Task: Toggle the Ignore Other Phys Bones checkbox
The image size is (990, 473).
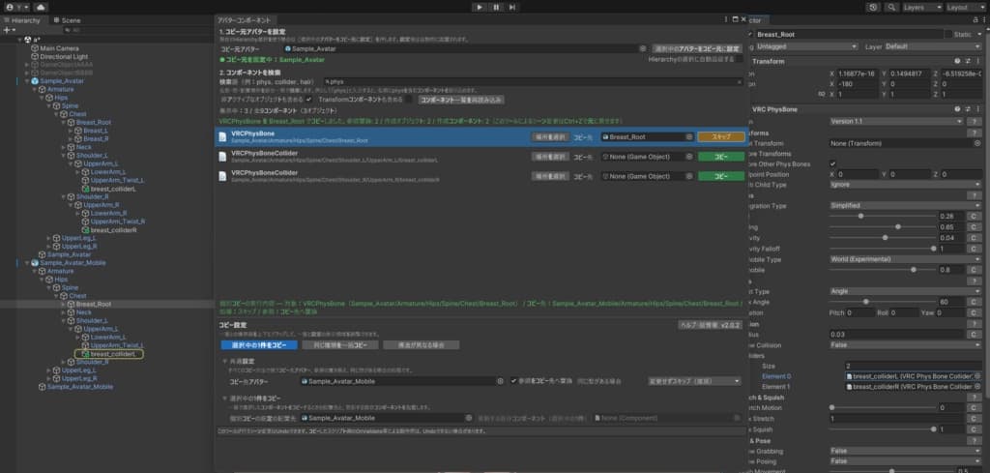Action: [x=833, y=163]
